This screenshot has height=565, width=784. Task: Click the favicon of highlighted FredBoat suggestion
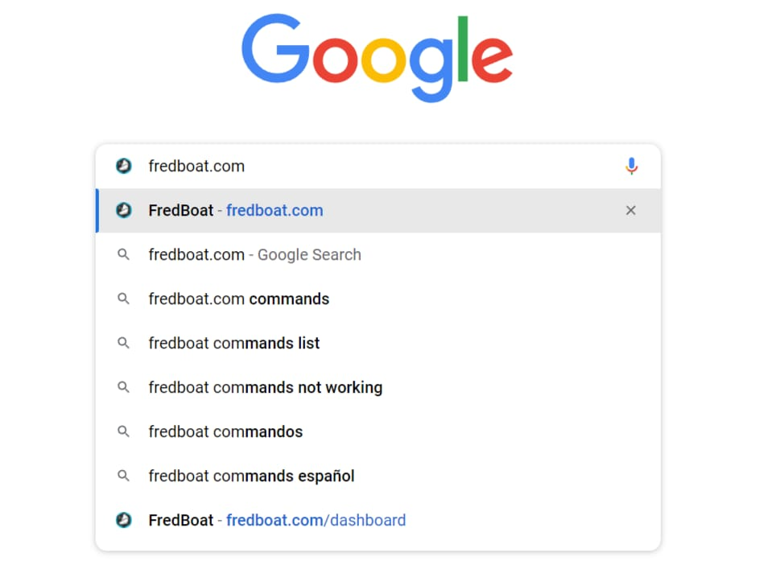coord(123,210)
